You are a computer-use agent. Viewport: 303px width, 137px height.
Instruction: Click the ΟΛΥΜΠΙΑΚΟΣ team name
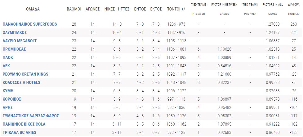(15, 32)
